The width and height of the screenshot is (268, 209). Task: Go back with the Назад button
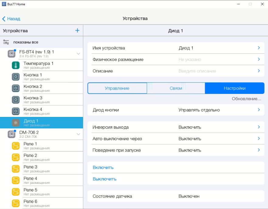11,19
